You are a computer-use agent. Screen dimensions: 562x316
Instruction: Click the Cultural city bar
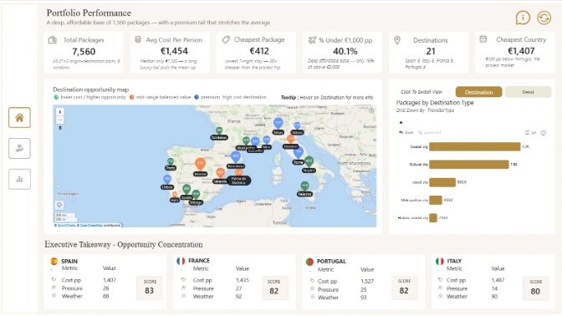469,165
